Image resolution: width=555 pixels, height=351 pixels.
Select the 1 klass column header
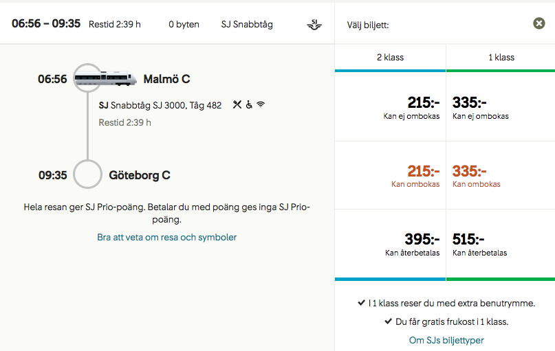(x=501, y=57)
